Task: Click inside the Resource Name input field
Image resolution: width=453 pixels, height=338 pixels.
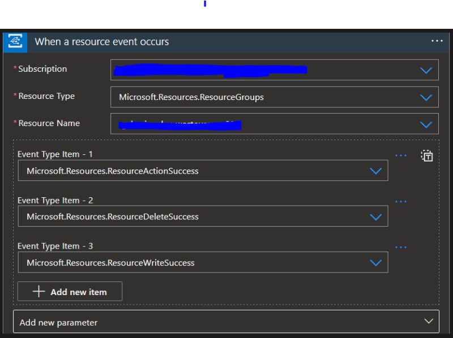Action: [x=226, y=123]
